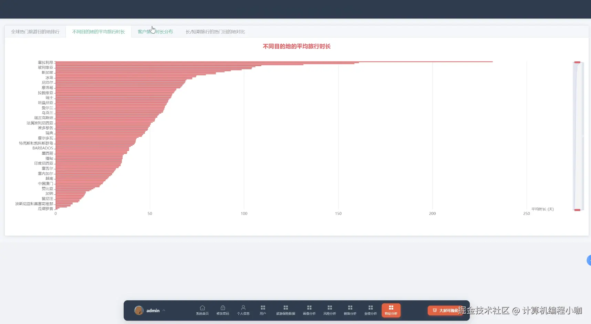Switch to the 客户旅行时长分布 tab
Screen dimensions: 591x324
pyautogui.click(x=155, y=32)
